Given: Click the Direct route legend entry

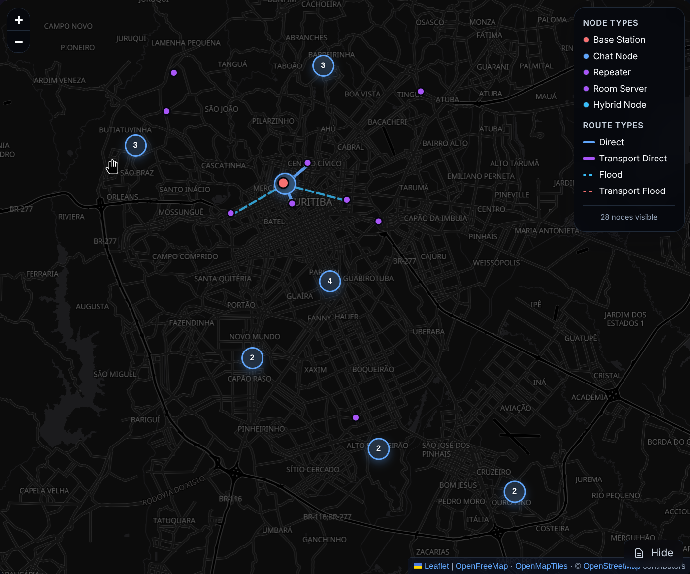Looking at the screenshot, I should click(603, 142).
